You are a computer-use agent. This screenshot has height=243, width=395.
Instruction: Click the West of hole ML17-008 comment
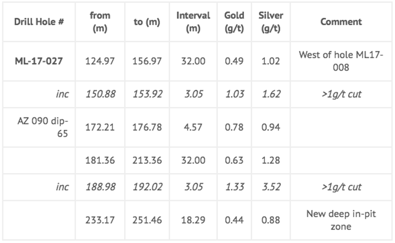coord(341,61)
